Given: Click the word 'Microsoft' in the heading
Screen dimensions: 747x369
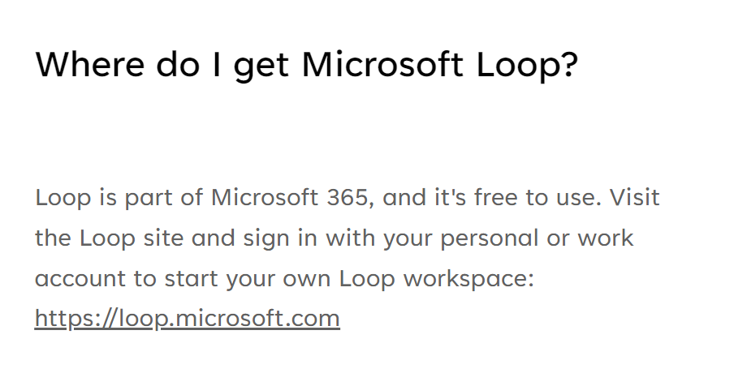Looking at the screenshot, I should pyautogui.click(x=382, y=64).
